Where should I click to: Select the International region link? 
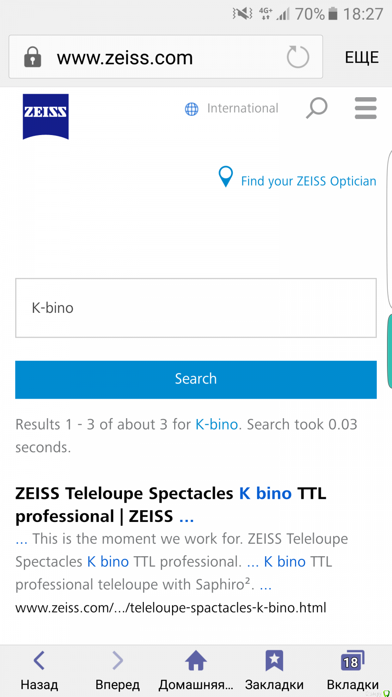(243, 108)
